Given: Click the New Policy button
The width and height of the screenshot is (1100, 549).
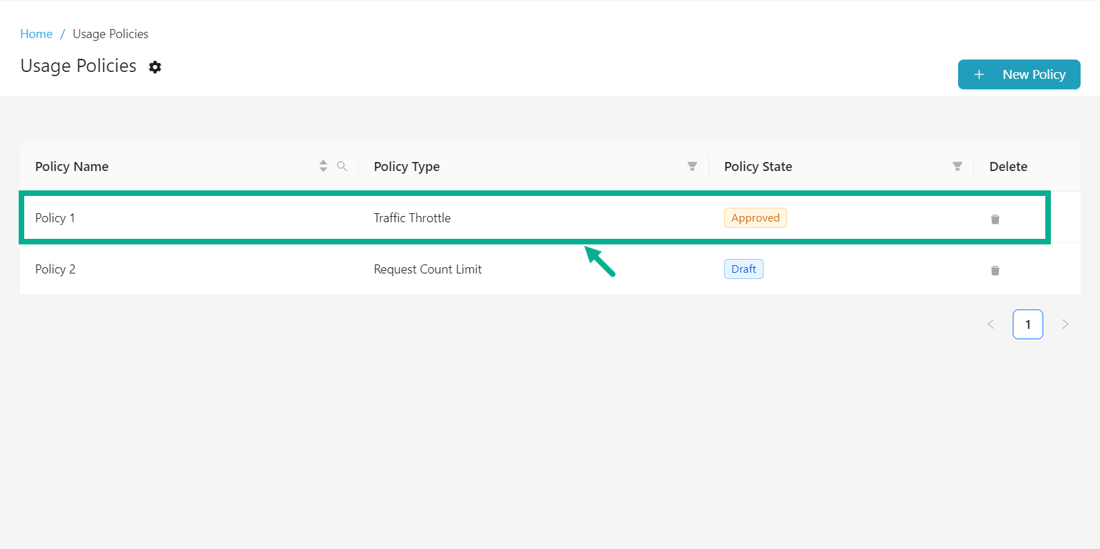Looking at the screenshot, I should point(1018,75).
